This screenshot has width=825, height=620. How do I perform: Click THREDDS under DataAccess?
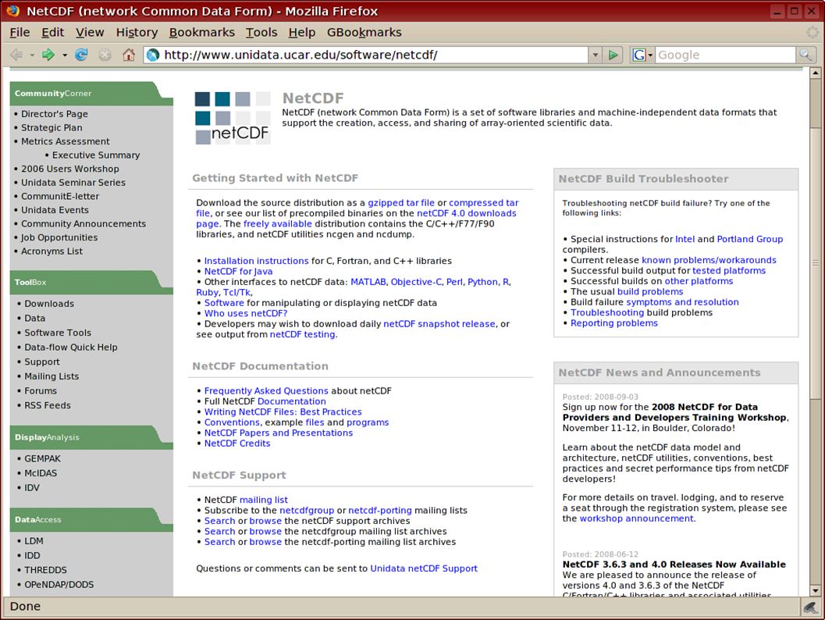click(45, 570)
